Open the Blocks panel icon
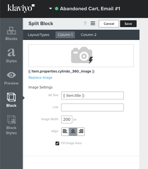The height and width of the screenshot is (169, 148). (x=11, y=31)
